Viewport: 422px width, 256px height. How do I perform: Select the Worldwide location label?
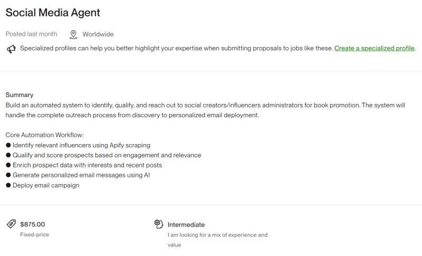[98, 34]
